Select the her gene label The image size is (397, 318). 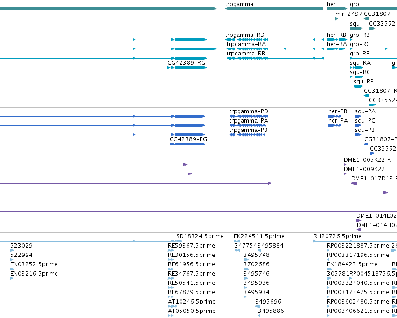pyautogui.click(x=331, y=4)
